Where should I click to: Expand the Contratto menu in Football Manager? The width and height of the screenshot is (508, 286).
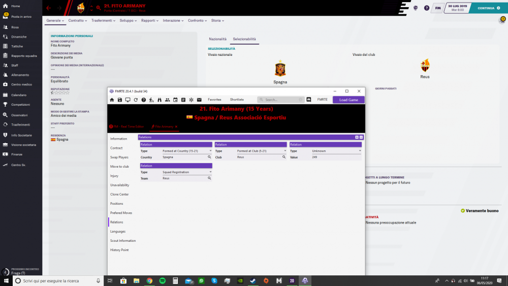pyautogui.click(x=78, y=21)
